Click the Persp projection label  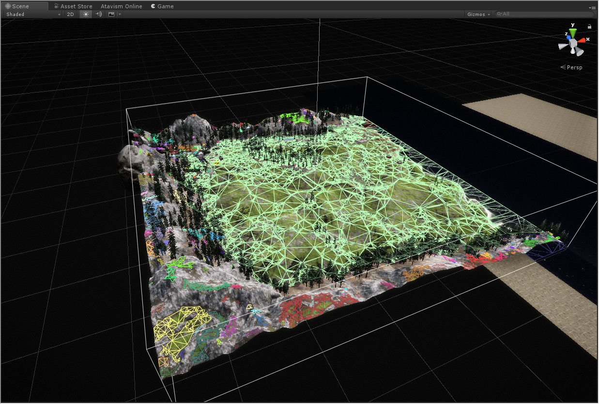[x=574, y=67]
